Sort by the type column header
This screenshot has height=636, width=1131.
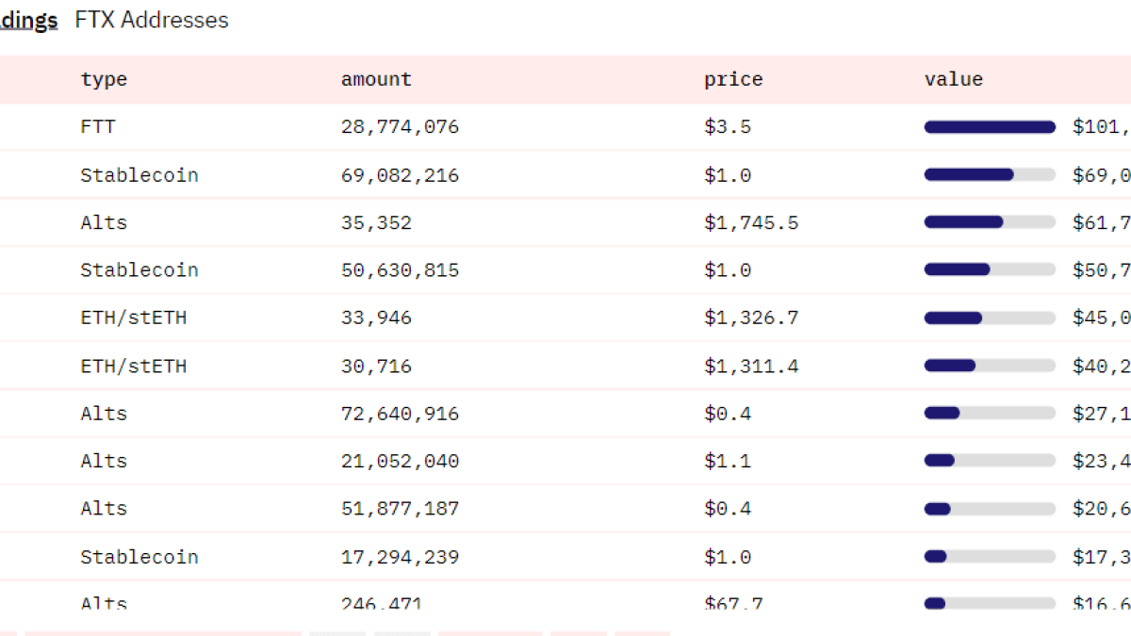click(104, 79)
